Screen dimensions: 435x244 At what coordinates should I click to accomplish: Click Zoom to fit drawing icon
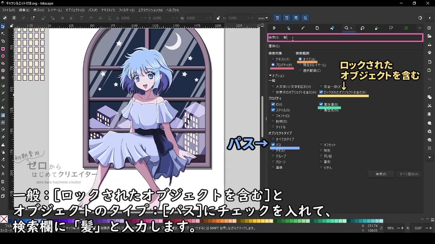[x=430, y=131]
